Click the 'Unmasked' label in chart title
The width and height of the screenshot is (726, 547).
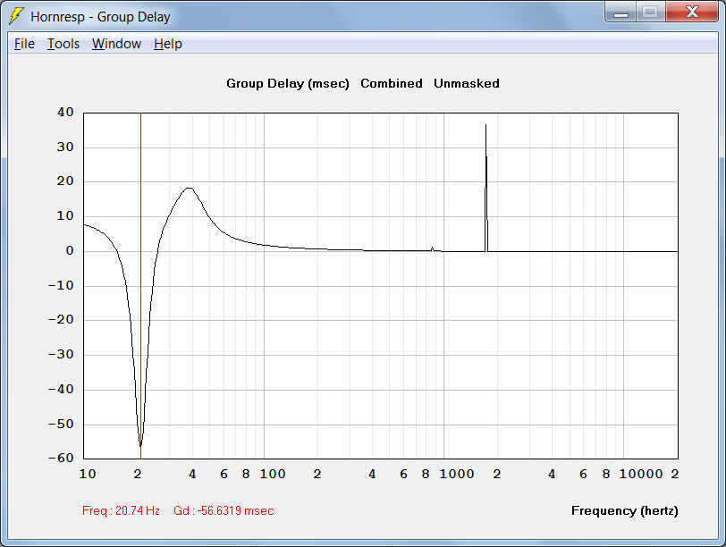point(466,83)
